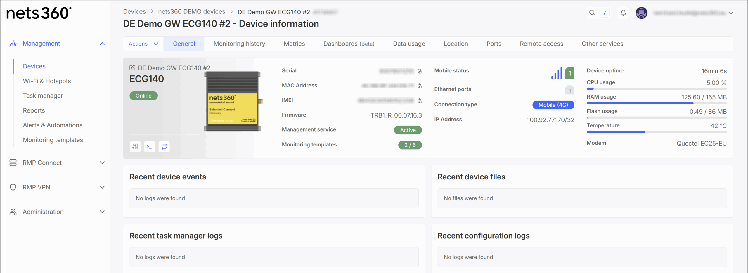Click the device uptime 16min 6s
The width and height of the screenshot is (748, 273).
point(714,71)
